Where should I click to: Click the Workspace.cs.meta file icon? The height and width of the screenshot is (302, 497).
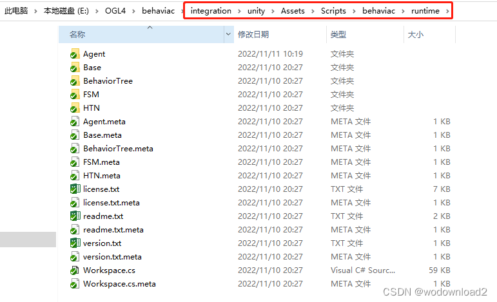pyautogui.click(x=75, y=283)
